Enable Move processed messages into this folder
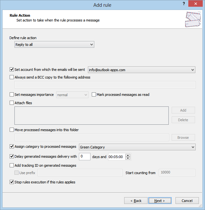This screenshot has height=210, width=205. pyautogui.click(x=12, y=130)
